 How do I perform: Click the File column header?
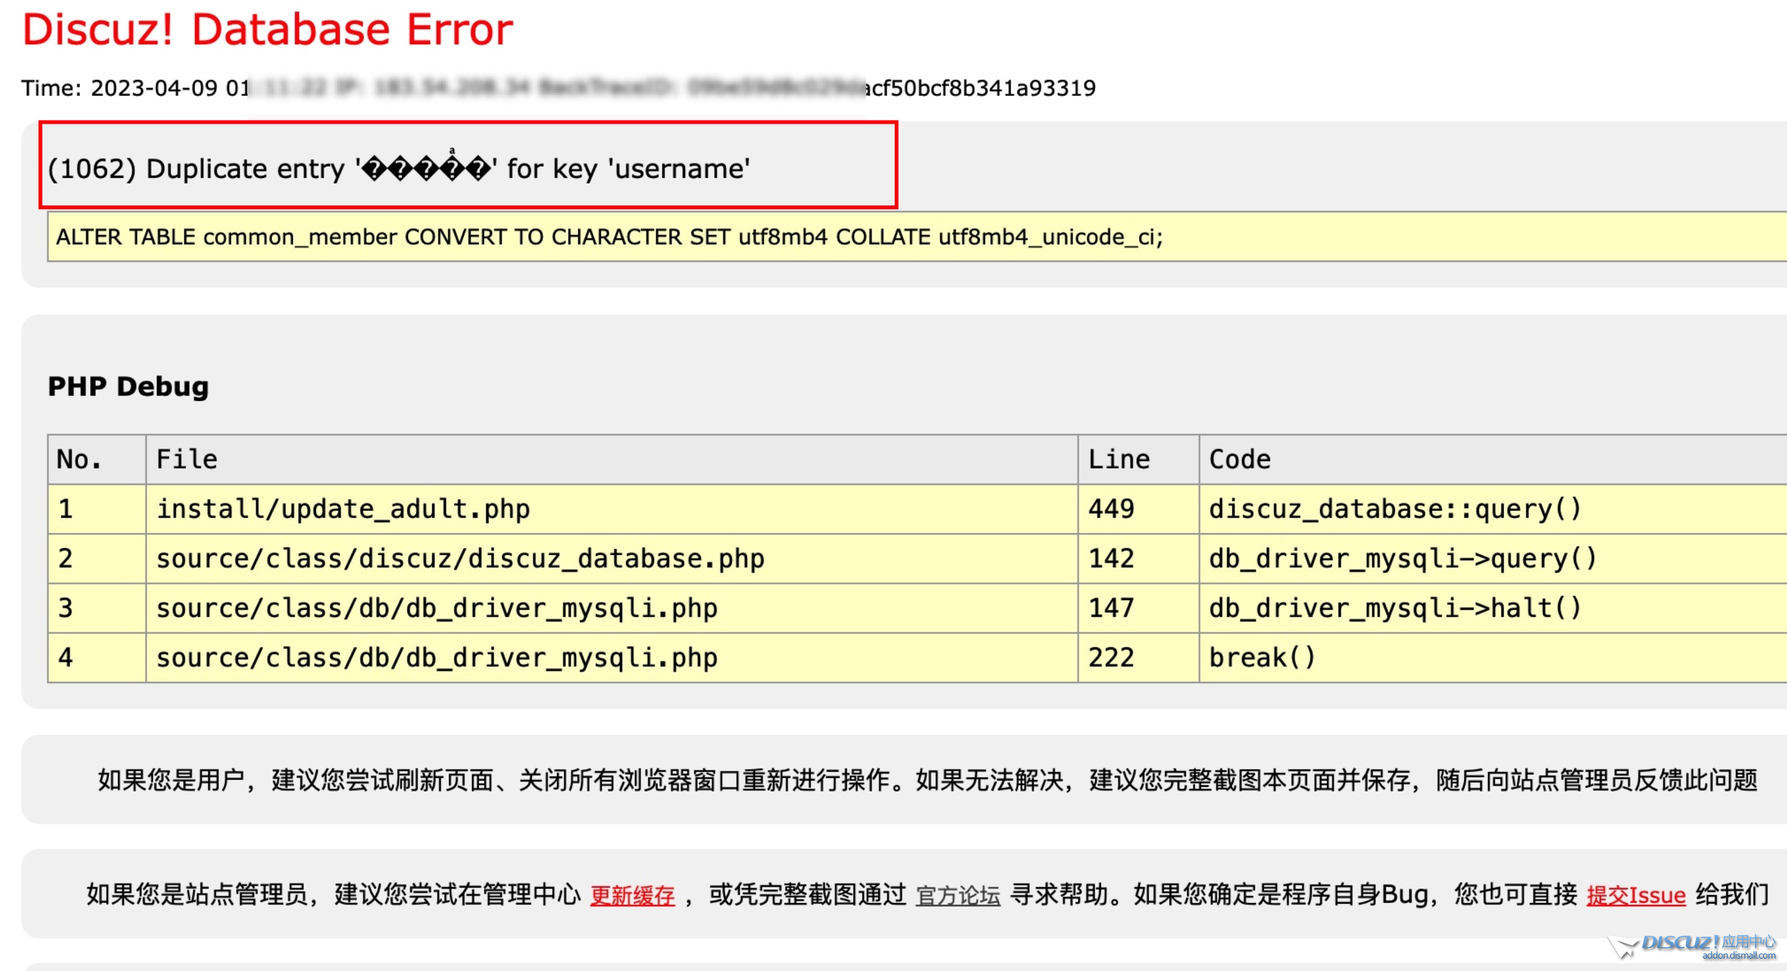point(187,460)
